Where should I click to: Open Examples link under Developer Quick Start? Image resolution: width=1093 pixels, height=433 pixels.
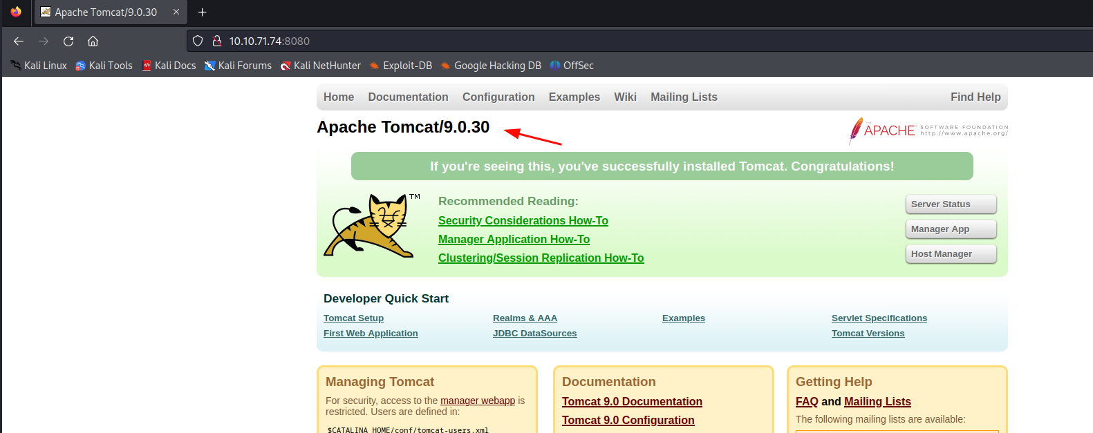tap(684, 318)
